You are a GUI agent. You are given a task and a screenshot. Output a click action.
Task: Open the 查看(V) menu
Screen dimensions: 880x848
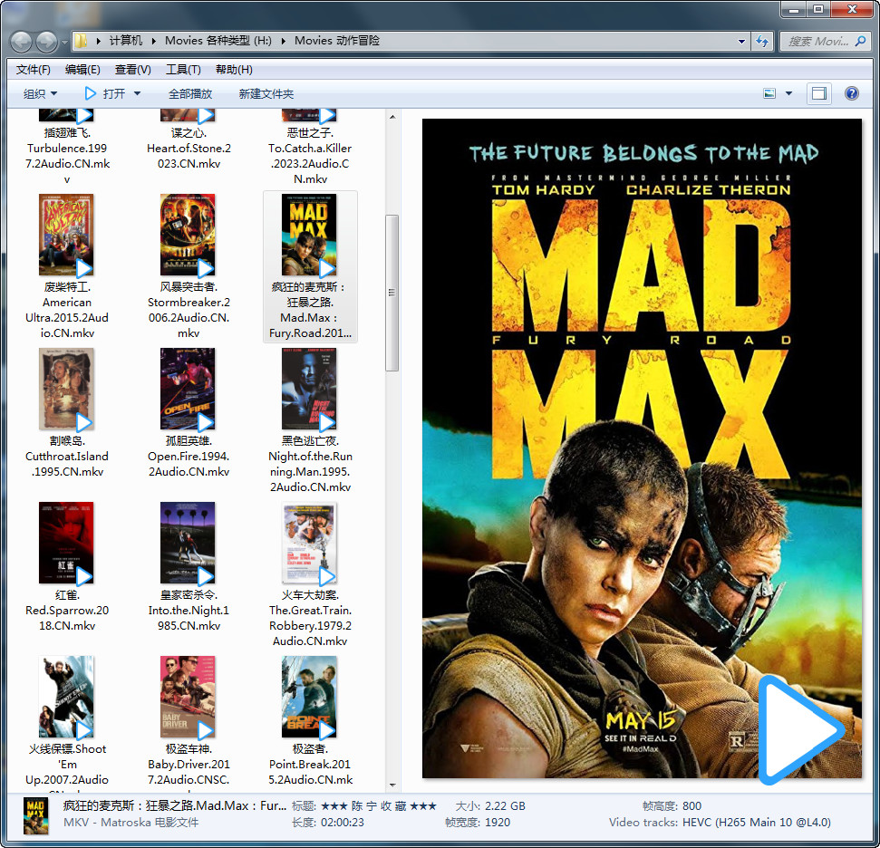click(x=132, y=70)
